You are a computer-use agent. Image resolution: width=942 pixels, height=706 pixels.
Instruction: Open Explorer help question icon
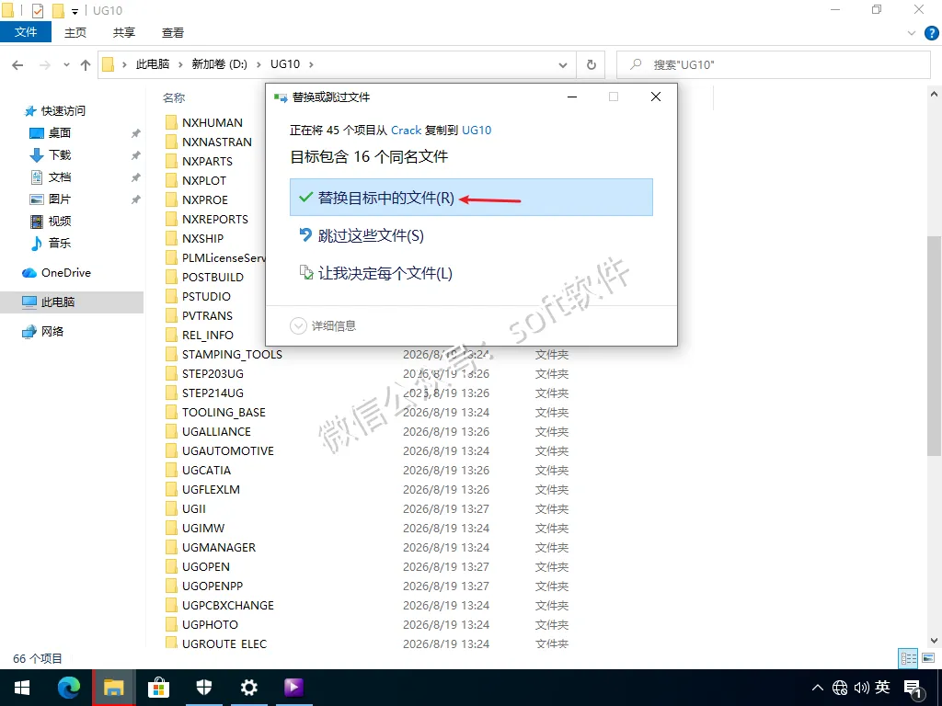click(x=931, y=33)
